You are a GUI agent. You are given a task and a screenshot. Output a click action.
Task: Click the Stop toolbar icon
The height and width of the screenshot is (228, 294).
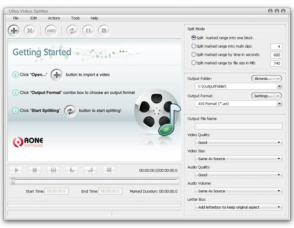click(x=104, y=30)
